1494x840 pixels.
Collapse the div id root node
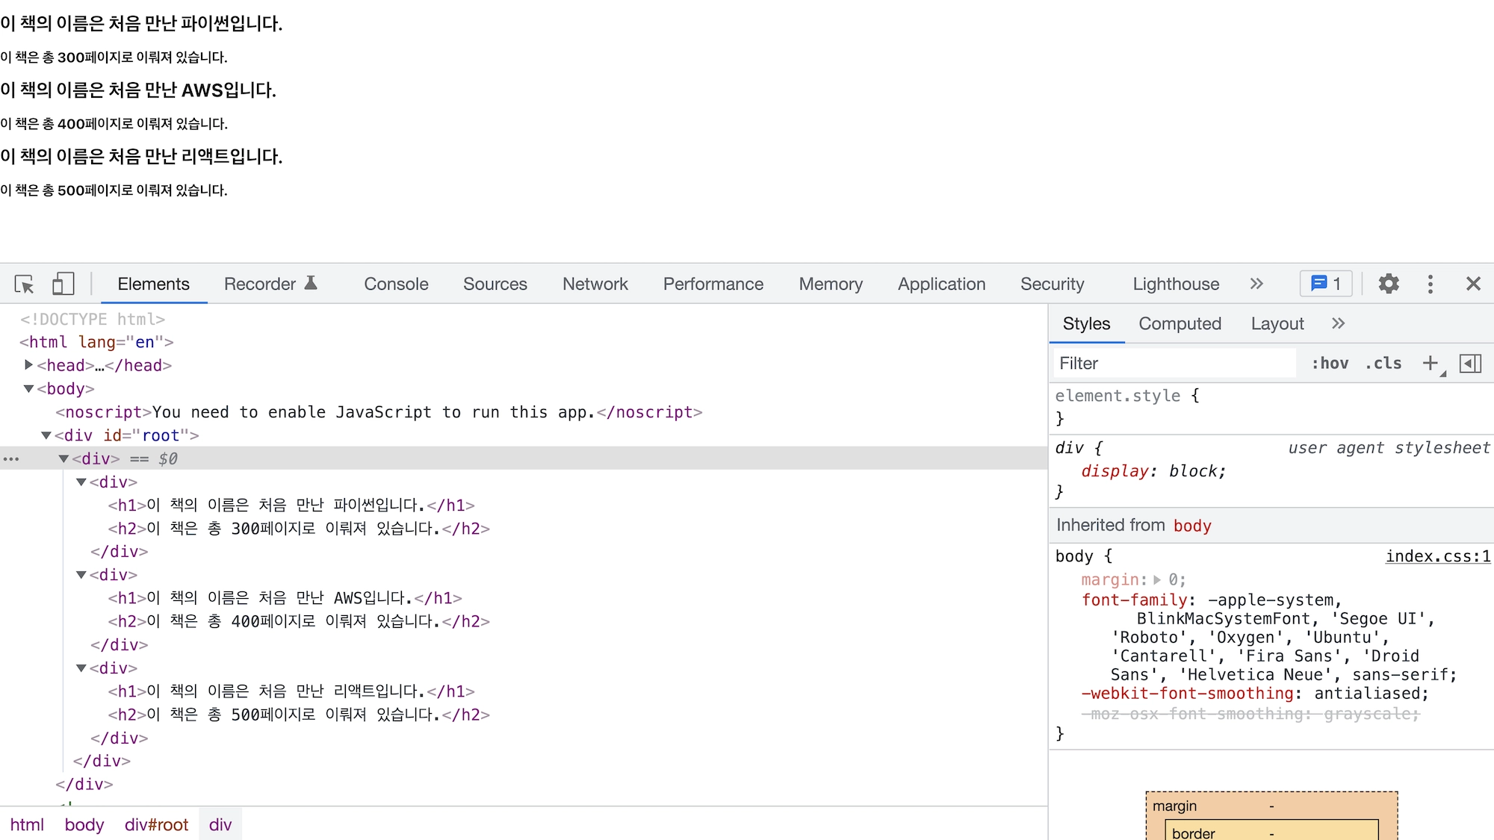[x=46, y=435]
